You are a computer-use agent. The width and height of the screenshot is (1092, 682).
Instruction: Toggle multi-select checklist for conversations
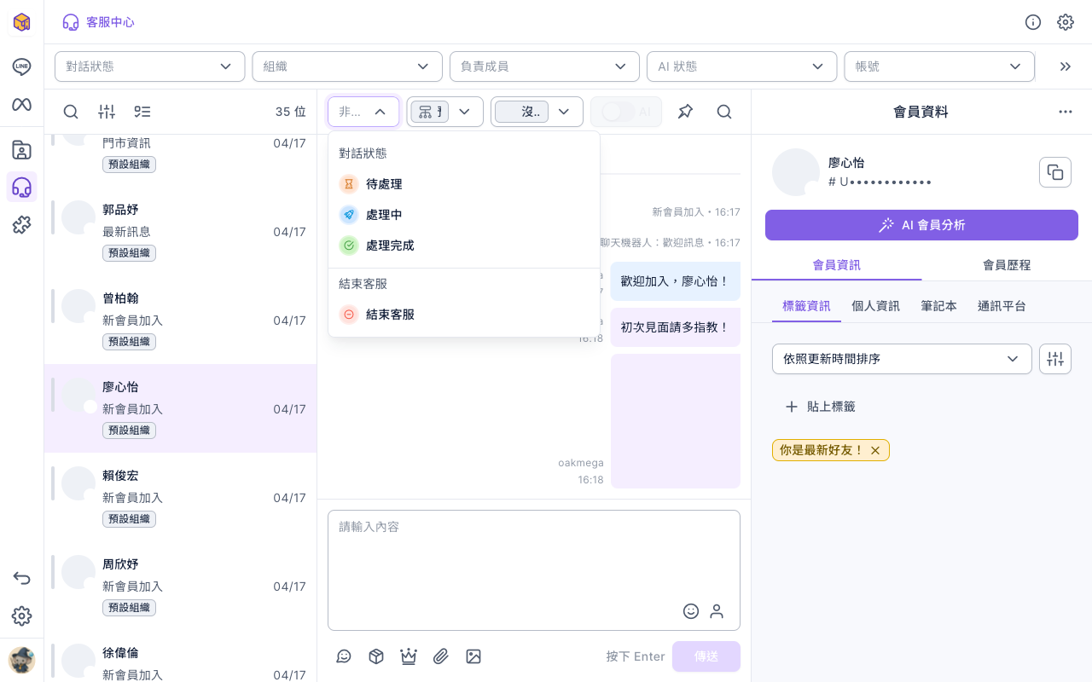pos(142,112)
